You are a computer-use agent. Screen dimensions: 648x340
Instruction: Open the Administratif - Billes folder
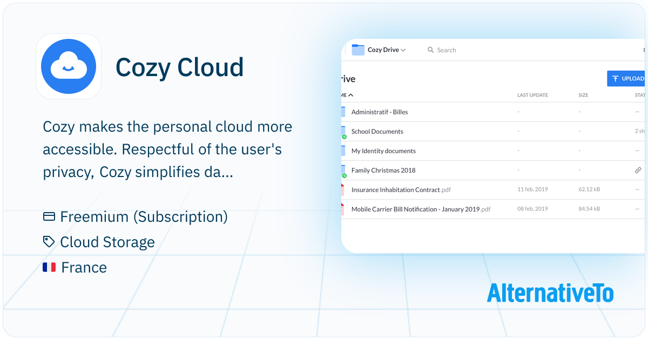coord(380,112)
